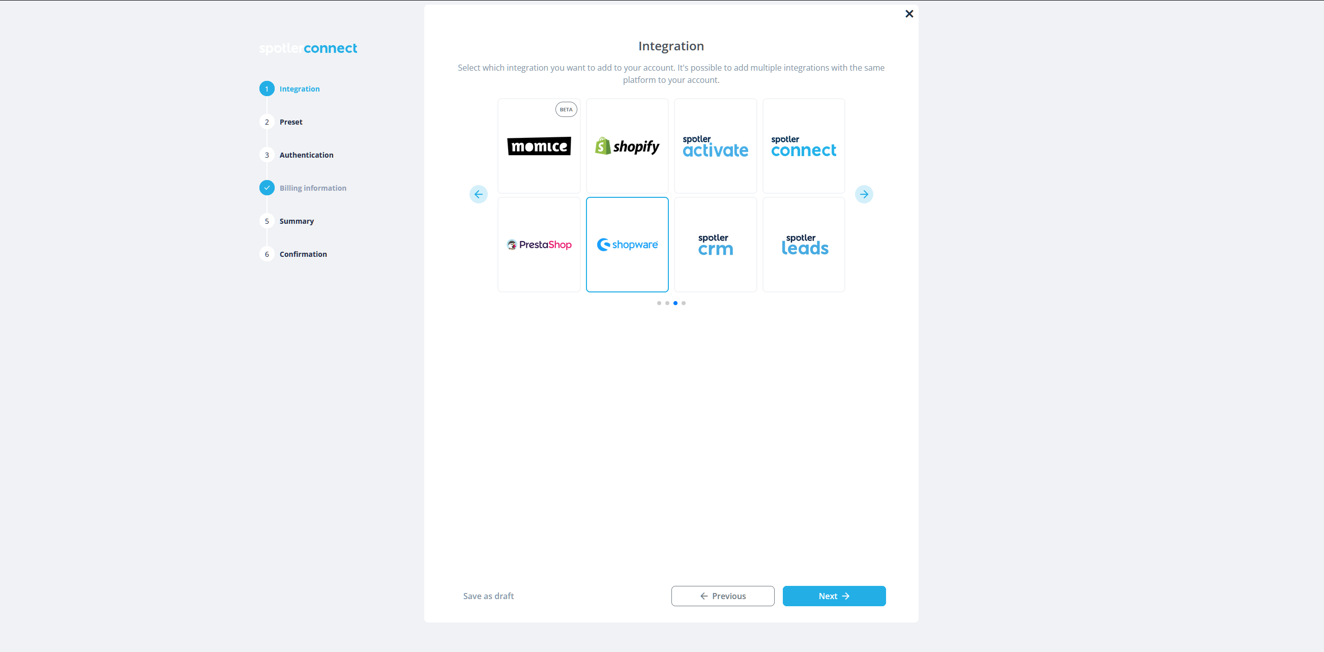Screen dimensions: 1324x652
Task: Click the Previous button to go back
Action: click(723, 596)
